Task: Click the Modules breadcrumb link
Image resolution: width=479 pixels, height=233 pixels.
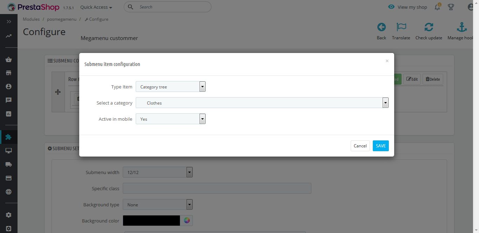Action: (x=31, y=19)
